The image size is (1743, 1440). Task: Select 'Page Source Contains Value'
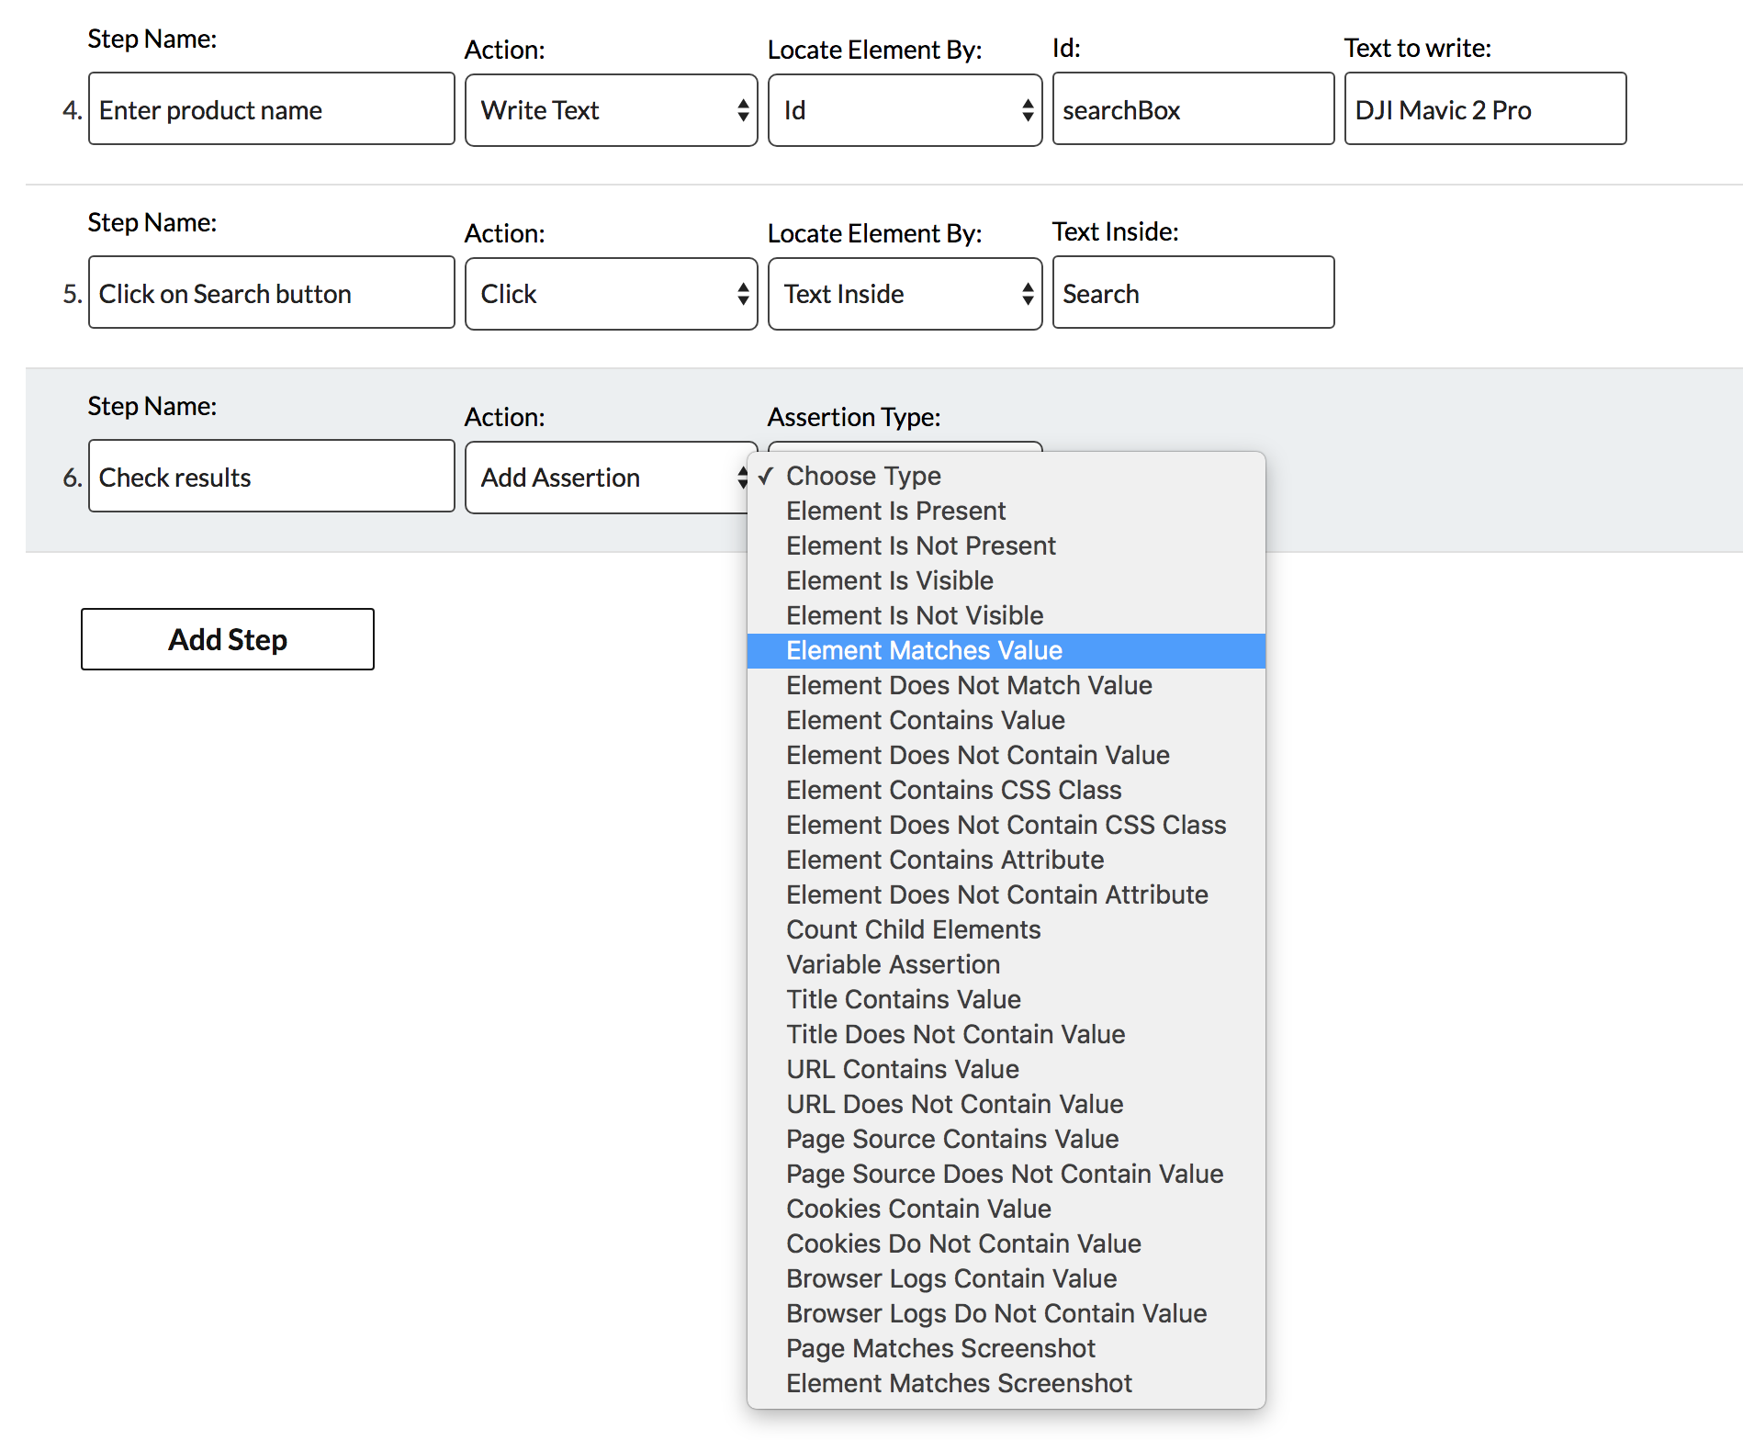click(x=1006, y=1139)
